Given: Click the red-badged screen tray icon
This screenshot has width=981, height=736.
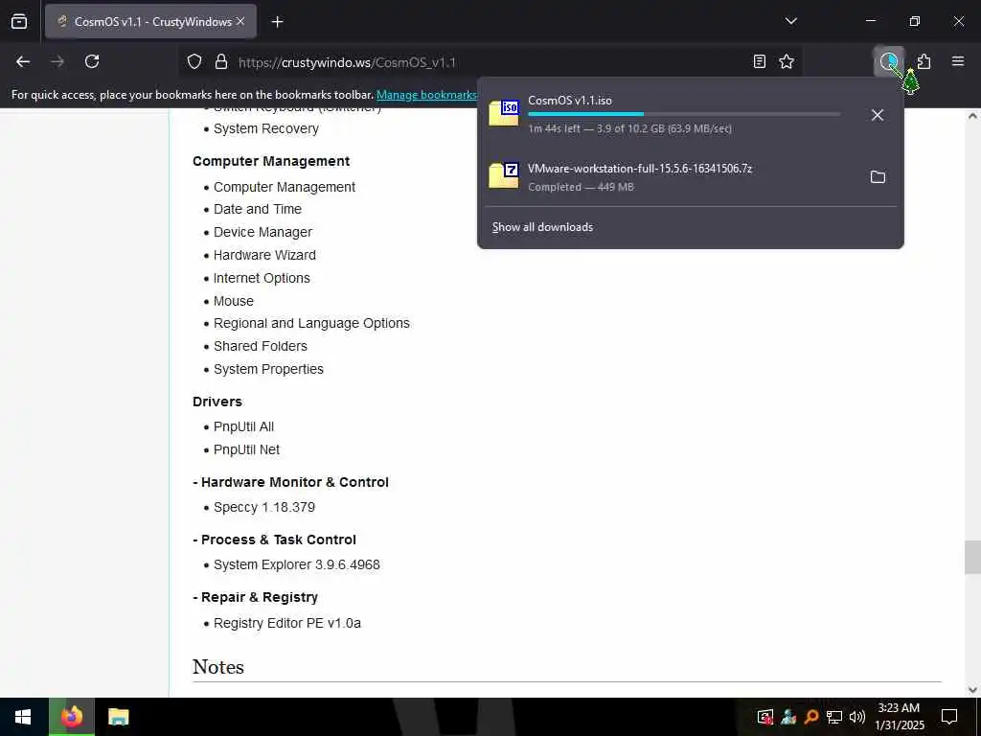Looking at the screenshot, I should pos(765,717).
